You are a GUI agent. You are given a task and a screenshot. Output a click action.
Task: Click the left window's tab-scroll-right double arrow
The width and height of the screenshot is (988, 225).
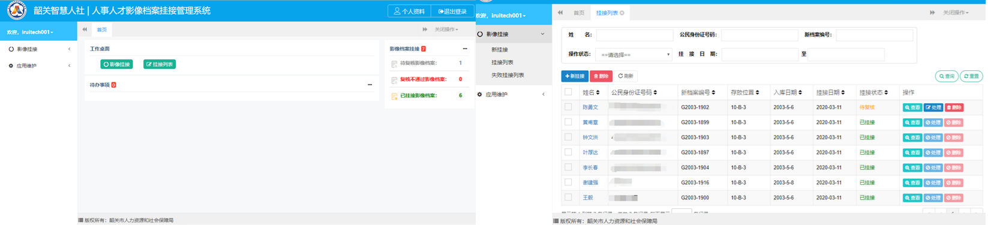click(x=425, y=29)
